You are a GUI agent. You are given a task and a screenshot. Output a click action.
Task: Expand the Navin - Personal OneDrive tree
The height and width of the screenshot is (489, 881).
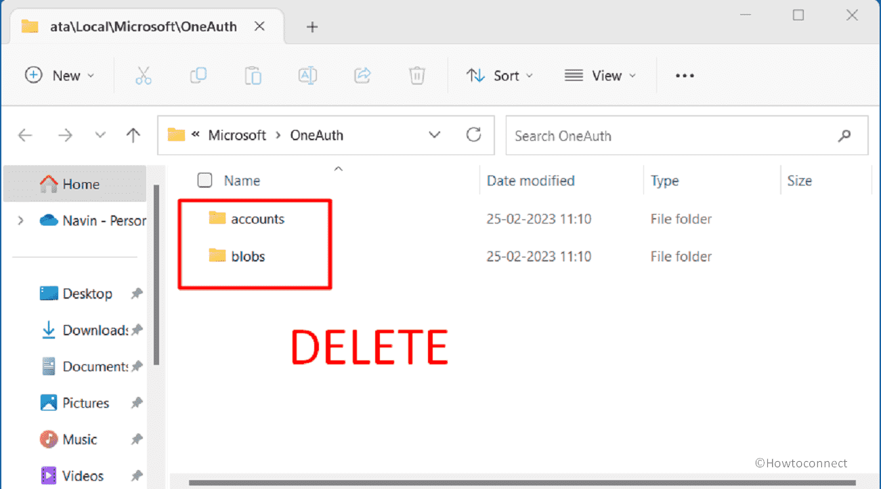pyautogui.click(x=21, y=220)
